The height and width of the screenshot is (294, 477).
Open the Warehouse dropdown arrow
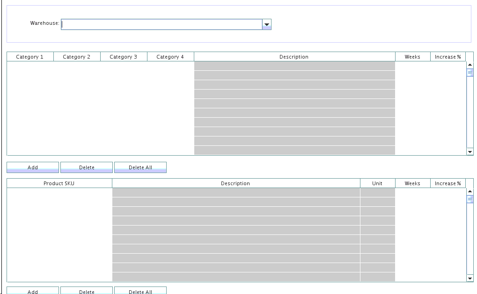[x=267, y=24]
